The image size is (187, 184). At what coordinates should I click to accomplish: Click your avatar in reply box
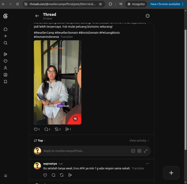(38, 151)
